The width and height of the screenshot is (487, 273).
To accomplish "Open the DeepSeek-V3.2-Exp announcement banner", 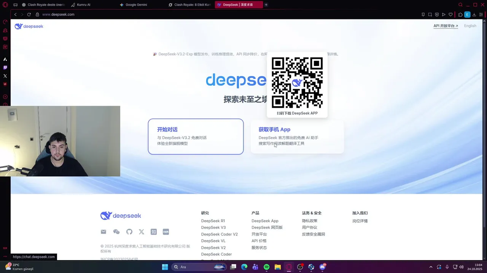I will [x=246, y=54].
